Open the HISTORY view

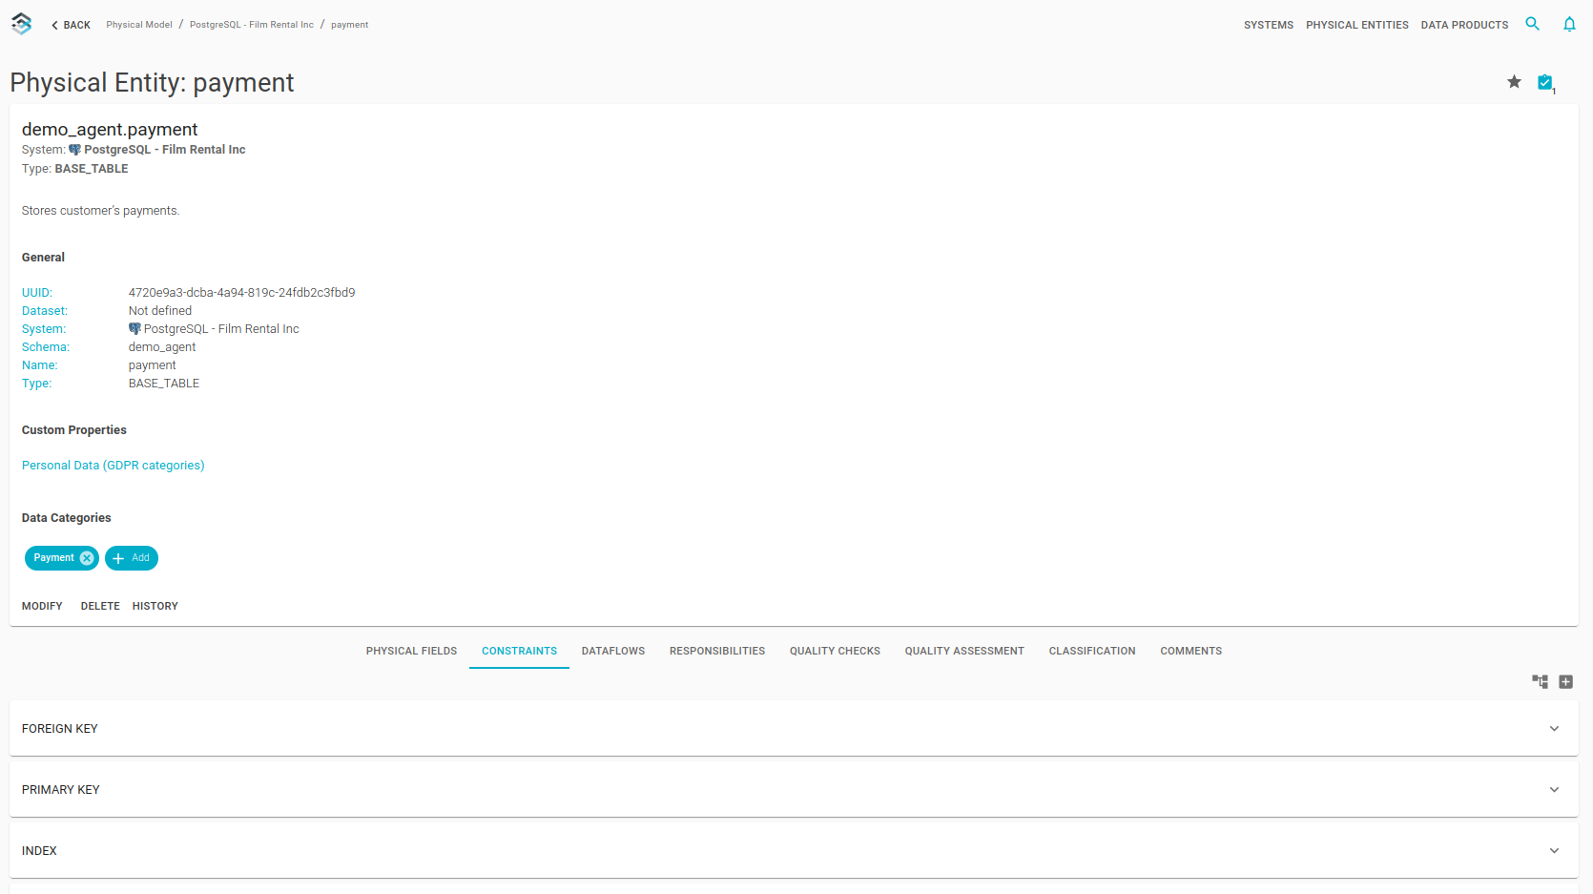pyautogui.click(x=155, y=606)
